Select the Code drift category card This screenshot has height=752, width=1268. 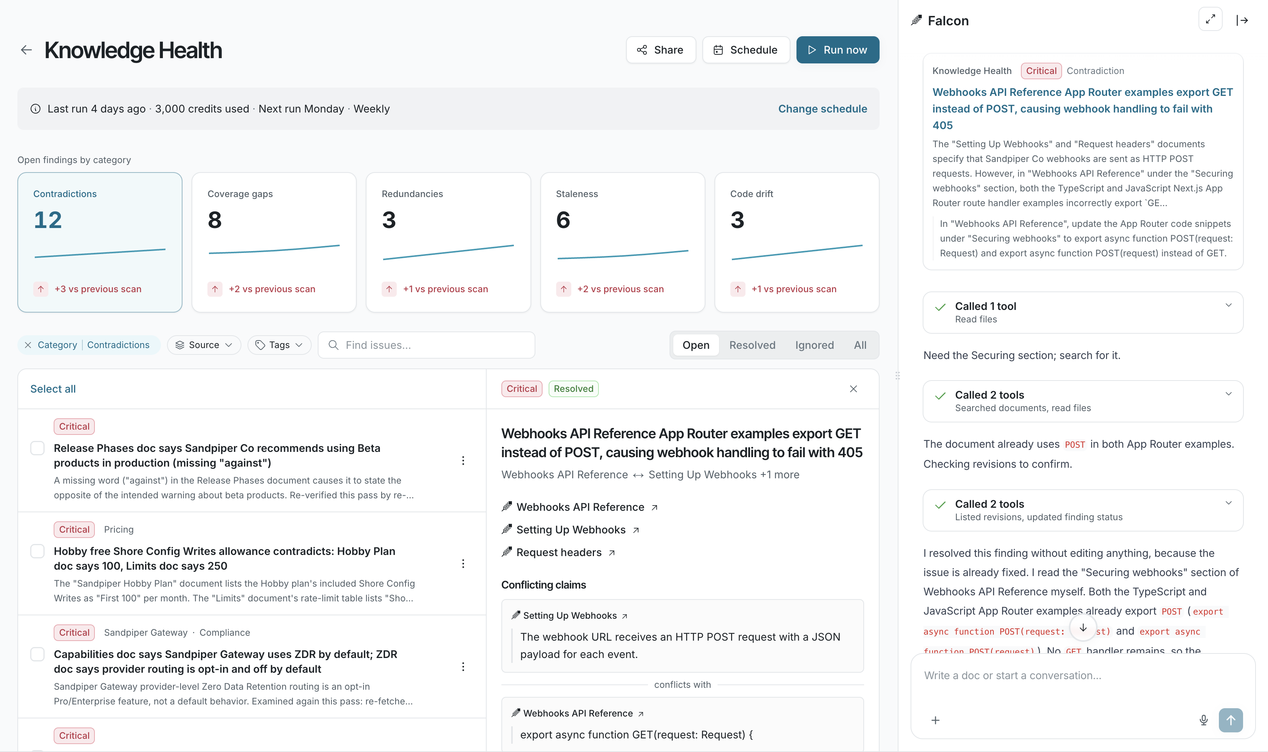796,242
